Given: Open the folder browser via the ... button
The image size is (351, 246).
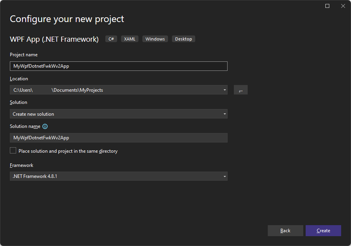Looking at the screenshot, I should [x=240, y=90].
